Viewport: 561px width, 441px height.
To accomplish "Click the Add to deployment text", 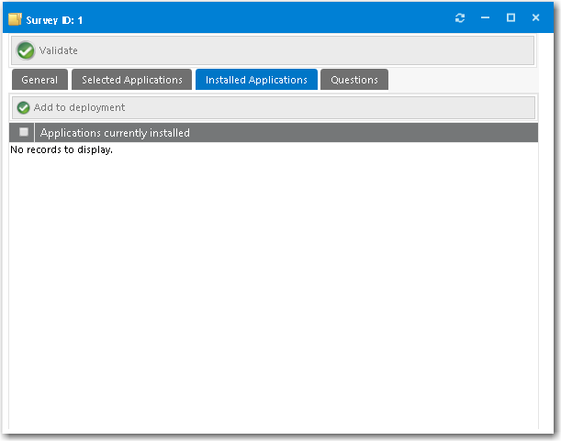I will pos(79,107).
